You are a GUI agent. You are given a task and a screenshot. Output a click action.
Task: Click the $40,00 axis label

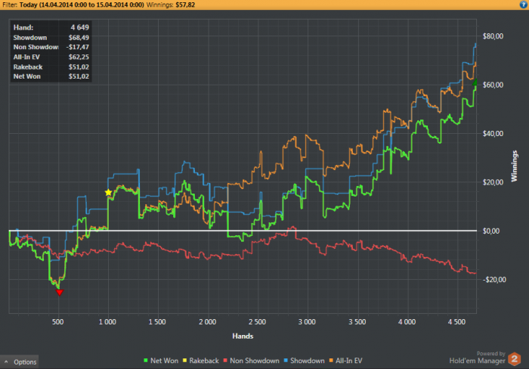pos(493,133)
